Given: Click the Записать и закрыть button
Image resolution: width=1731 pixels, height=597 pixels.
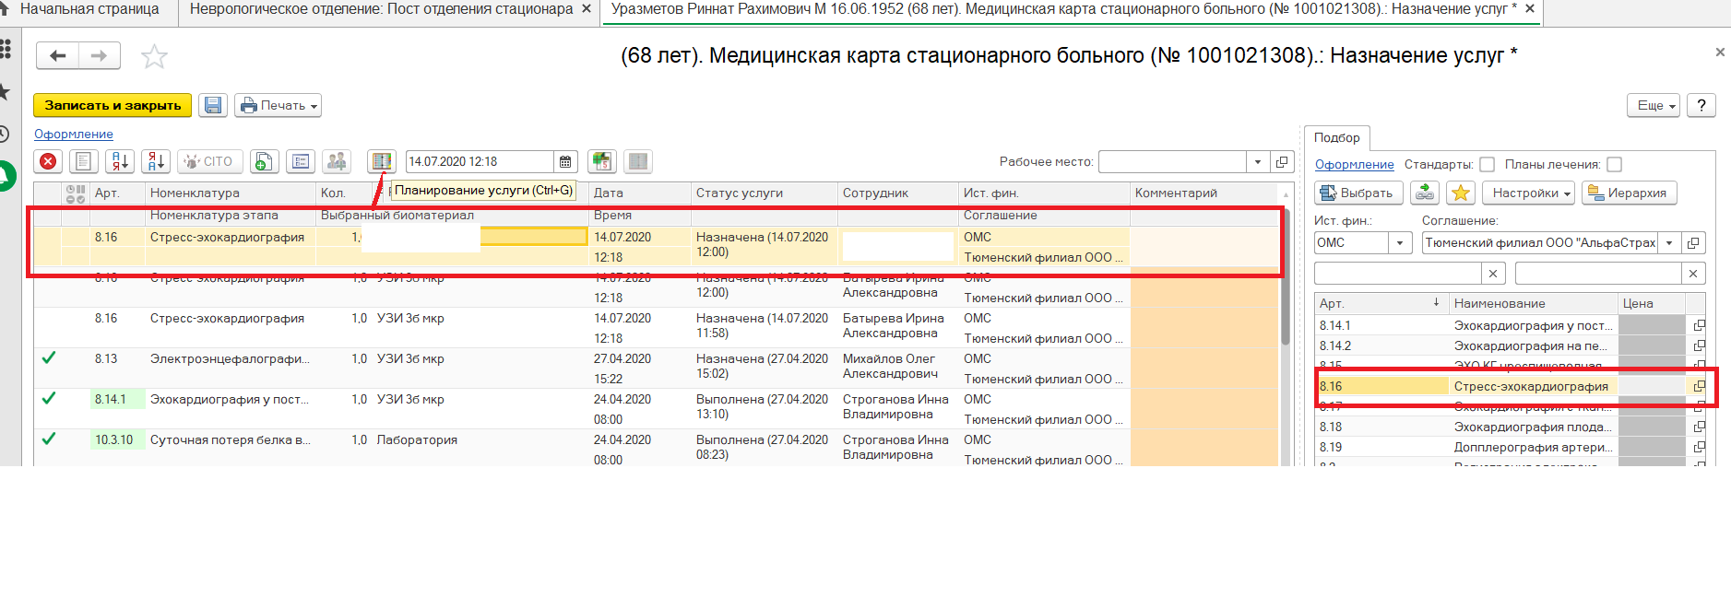Looking at the screenshot, I should pos(113,105).
